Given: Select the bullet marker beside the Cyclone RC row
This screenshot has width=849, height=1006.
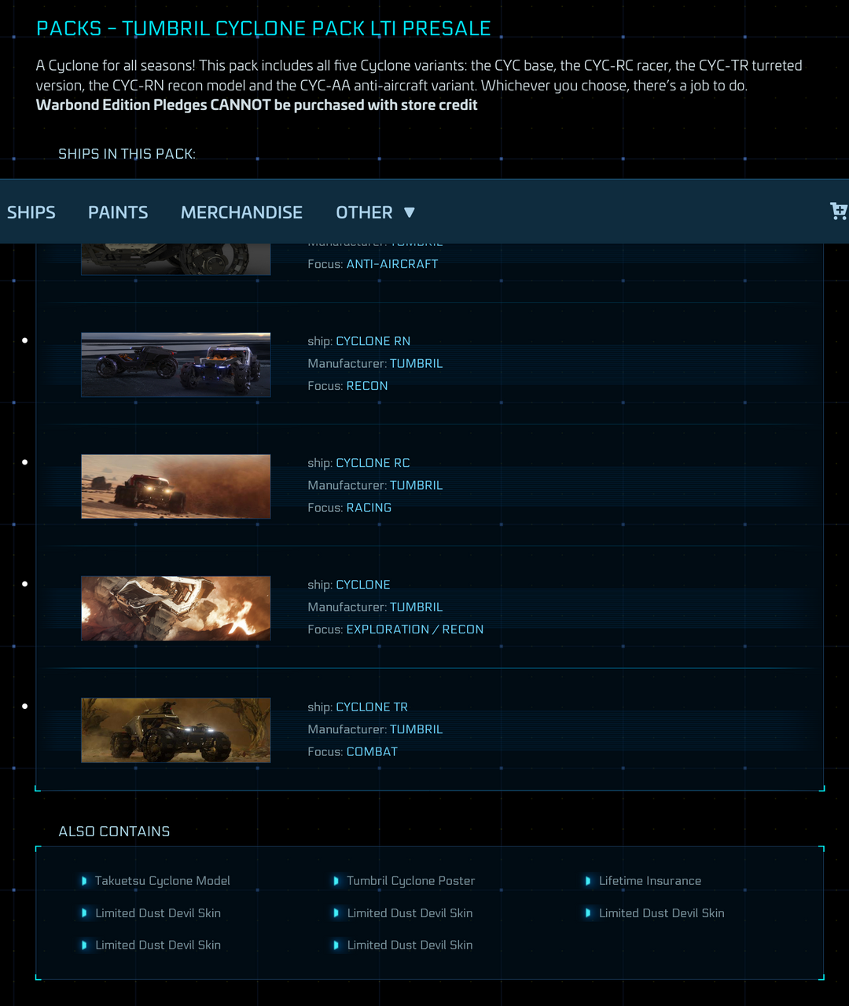Looking at the screenshot, I should tap(24, 461).
